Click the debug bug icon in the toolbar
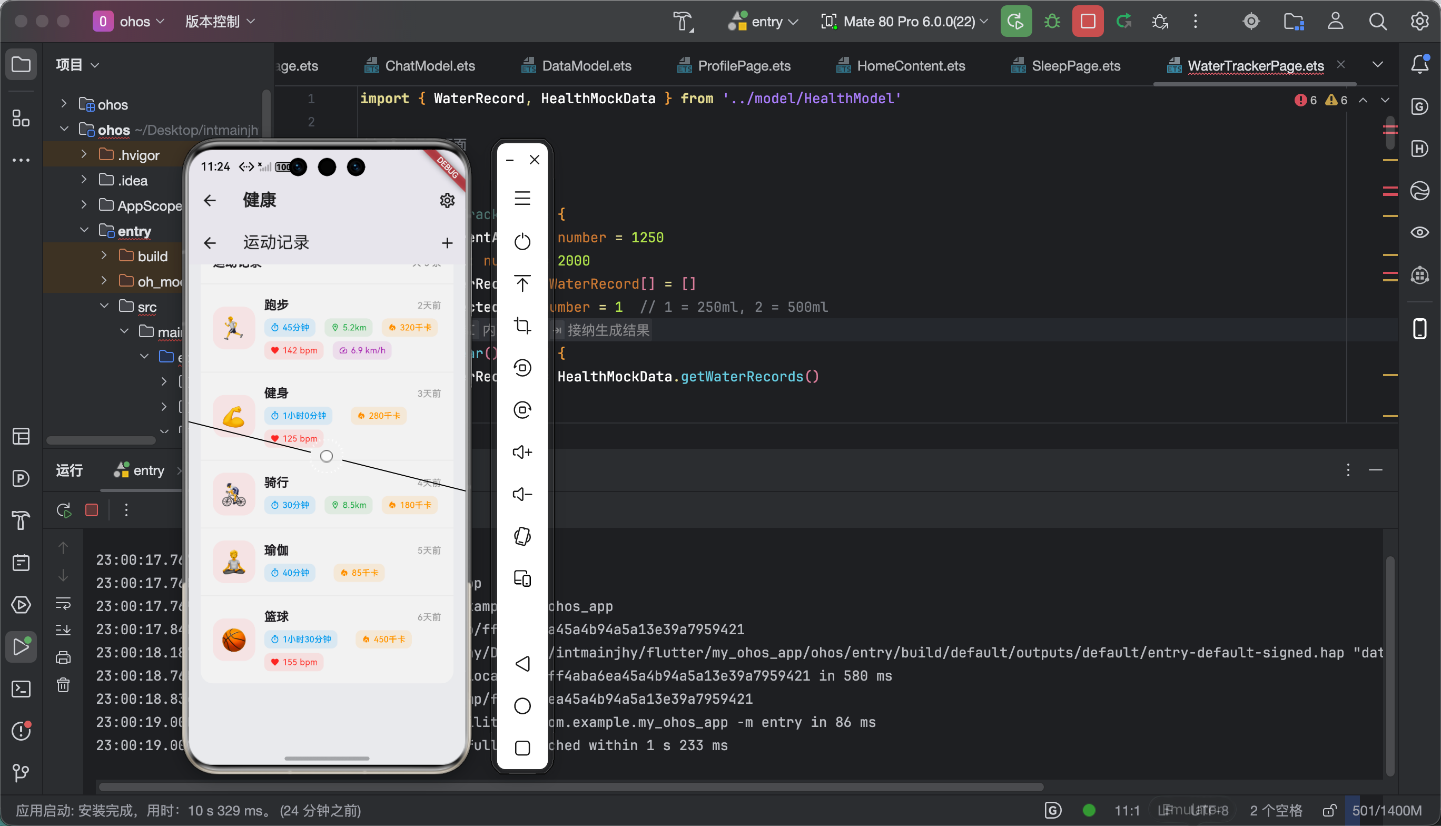Viewport: 1441px width, 826px height. pos(1052,22)
